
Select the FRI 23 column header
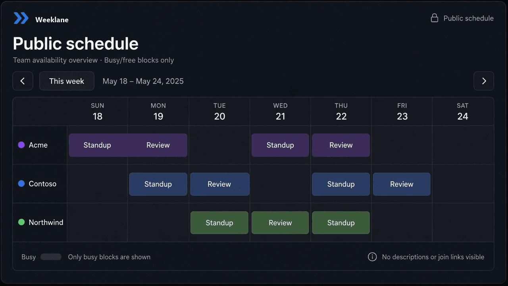point(402,112)
